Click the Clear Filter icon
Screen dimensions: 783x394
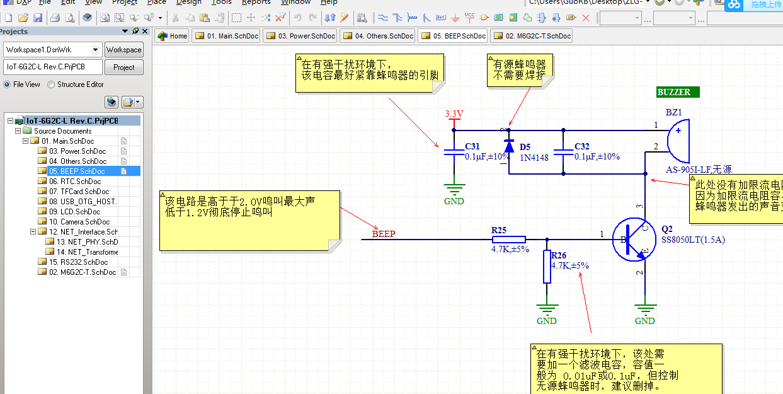[281, 18]
